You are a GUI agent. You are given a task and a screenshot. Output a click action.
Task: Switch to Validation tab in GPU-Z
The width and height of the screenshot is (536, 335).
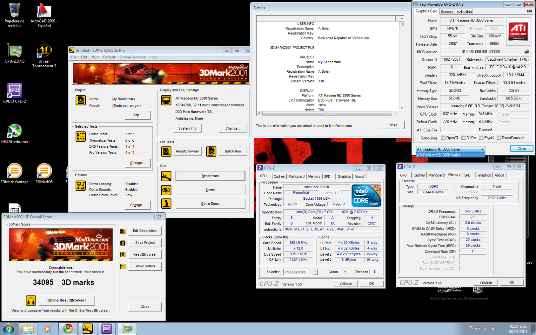464,12
